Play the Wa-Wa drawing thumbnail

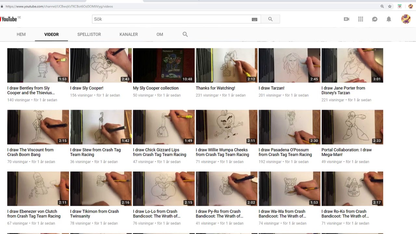pyautogui.click(x=290, y=189)
